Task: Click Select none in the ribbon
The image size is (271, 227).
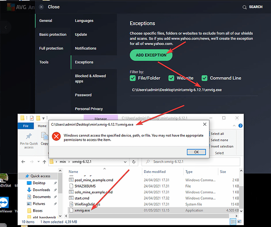Action: click(x=219, y=140)
